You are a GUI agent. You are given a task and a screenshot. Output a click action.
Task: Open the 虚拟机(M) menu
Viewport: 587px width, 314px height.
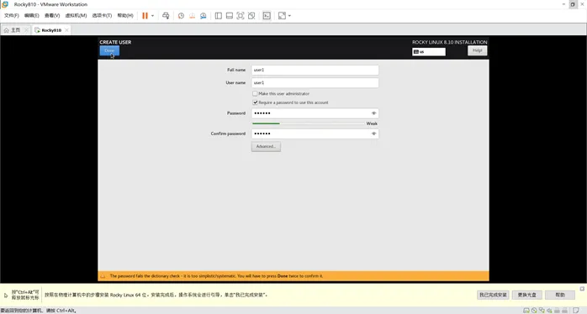pyautogui.click(x=76, y=15)
